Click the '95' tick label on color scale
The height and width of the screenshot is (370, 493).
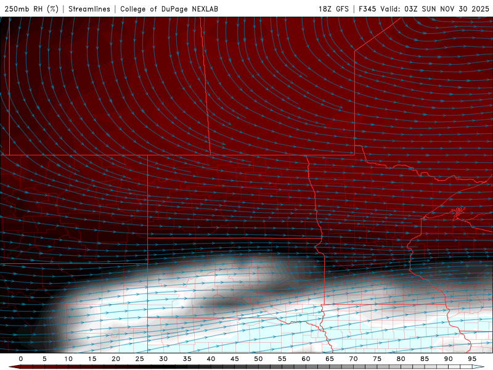click(x=472, y=359)
